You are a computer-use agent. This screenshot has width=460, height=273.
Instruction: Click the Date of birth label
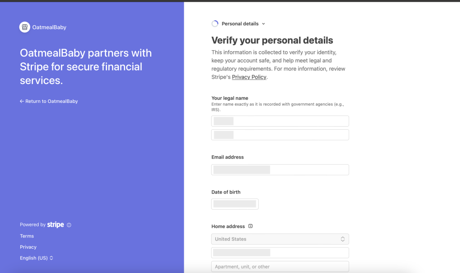point(226,192)
